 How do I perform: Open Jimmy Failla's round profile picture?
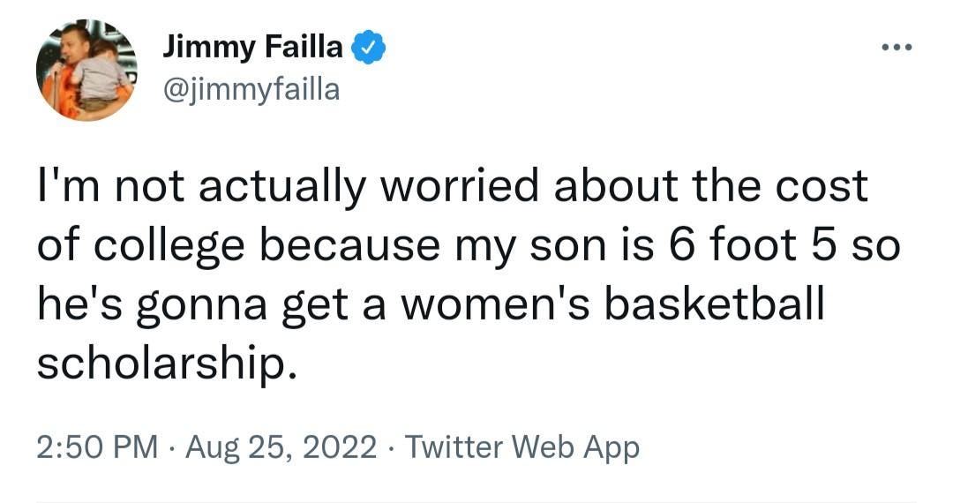tap(86, 70)
